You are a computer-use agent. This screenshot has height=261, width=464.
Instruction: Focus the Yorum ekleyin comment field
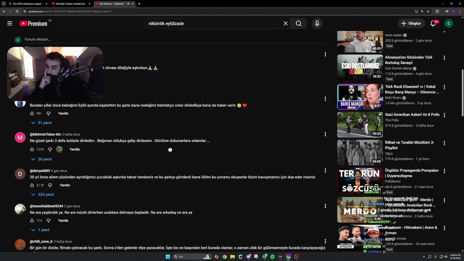(175, 40)
